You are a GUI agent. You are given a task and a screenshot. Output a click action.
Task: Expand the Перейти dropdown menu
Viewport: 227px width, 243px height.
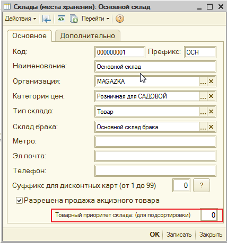95,19
